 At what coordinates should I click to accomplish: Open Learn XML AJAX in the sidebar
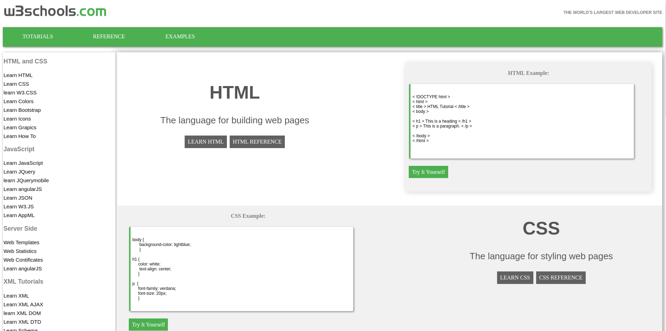(23, 305)
